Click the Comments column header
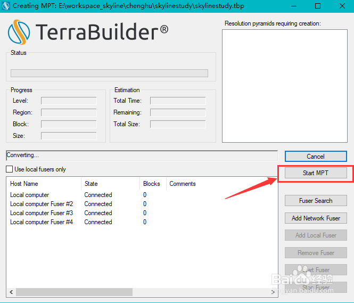Screen dimensions: 354x303 click(221, 184)
